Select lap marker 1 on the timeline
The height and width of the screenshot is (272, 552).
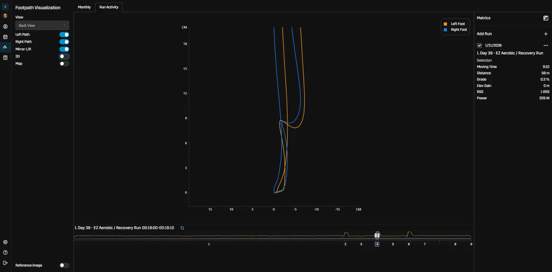point(209,244)
